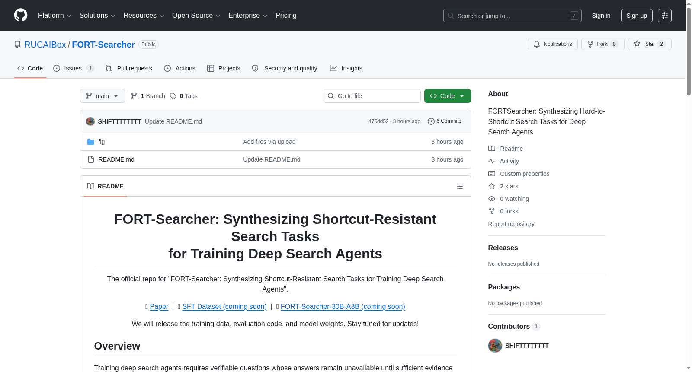The height and width of the screenshot is (372, 692).
Task: Open the main branch switcher dropdown
Action: click(103, 96)
